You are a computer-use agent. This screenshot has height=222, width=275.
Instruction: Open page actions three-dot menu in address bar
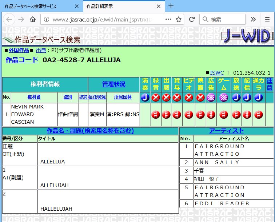click(x=168, y=19)
